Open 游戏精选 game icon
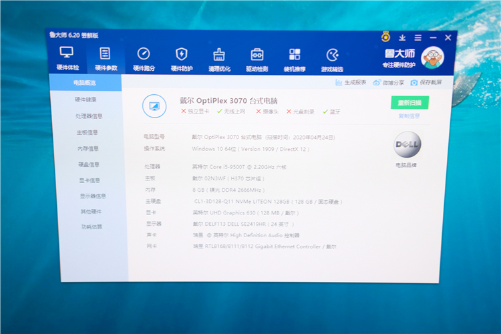The height and width of the screenshot is (334, 501). click(x=332, y=55)
